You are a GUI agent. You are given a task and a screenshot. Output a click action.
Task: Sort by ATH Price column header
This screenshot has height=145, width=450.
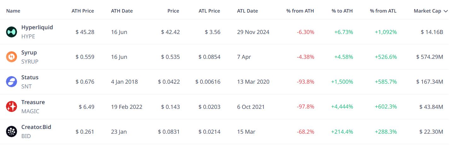tap(83, 11)
